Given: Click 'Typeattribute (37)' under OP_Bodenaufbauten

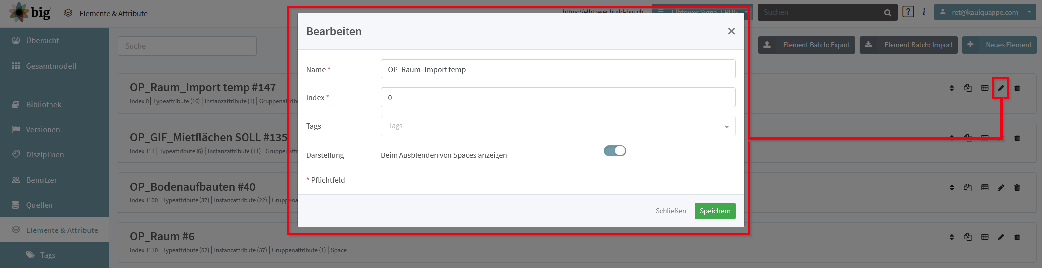Looking at the screenshot, I should point(186,200).
